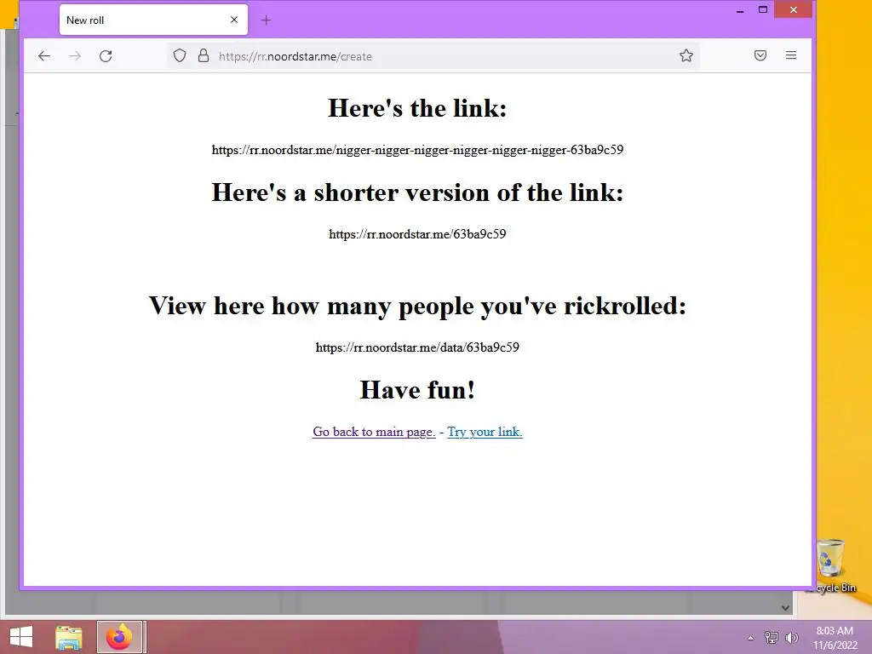Close the New roll tab
872x654 pixels.
(234, 20)
